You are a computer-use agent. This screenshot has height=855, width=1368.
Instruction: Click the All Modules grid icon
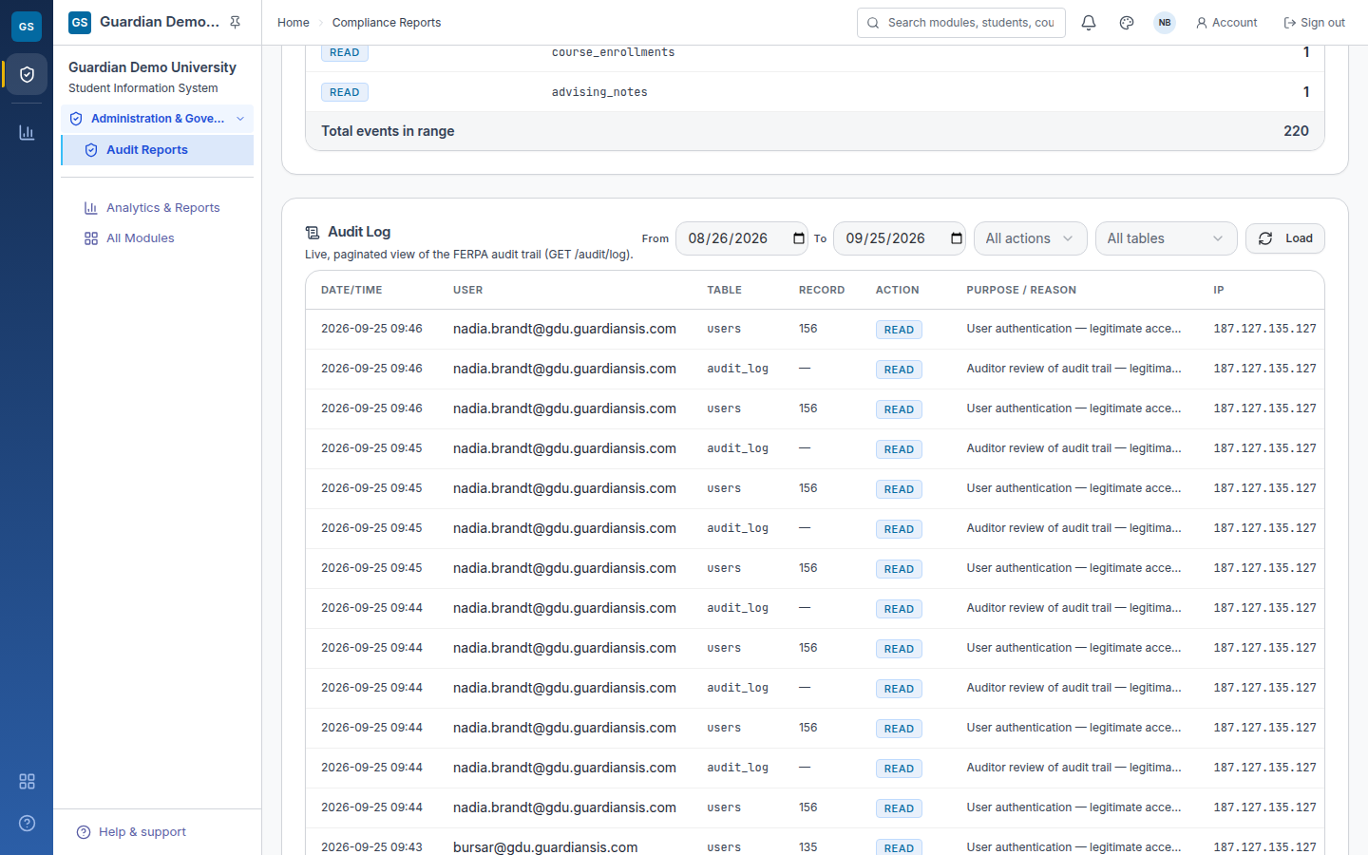[x=91, y=238]
